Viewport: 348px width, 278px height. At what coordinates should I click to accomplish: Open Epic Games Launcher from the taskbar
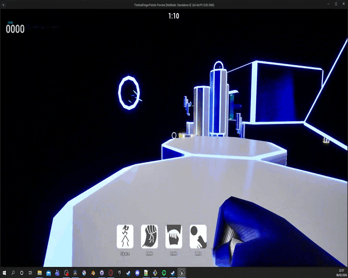[119, 273]
